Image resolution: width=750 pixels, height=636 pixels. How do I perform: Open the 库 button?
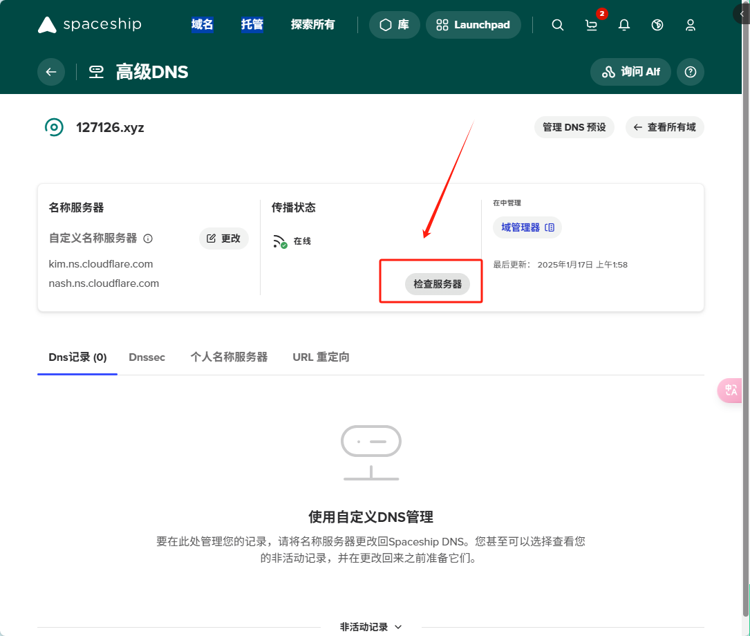coord(395,25)
